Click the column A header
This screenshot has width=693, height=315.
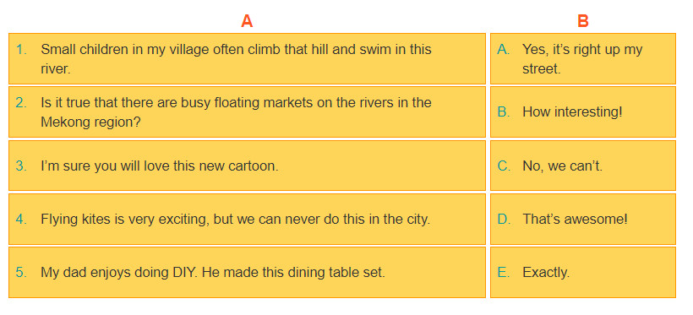247,21
